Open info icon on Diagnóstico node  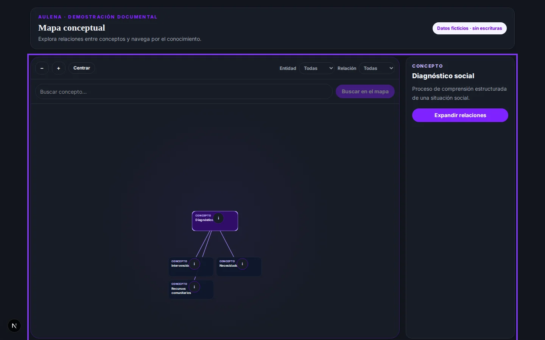coord(218,218)
